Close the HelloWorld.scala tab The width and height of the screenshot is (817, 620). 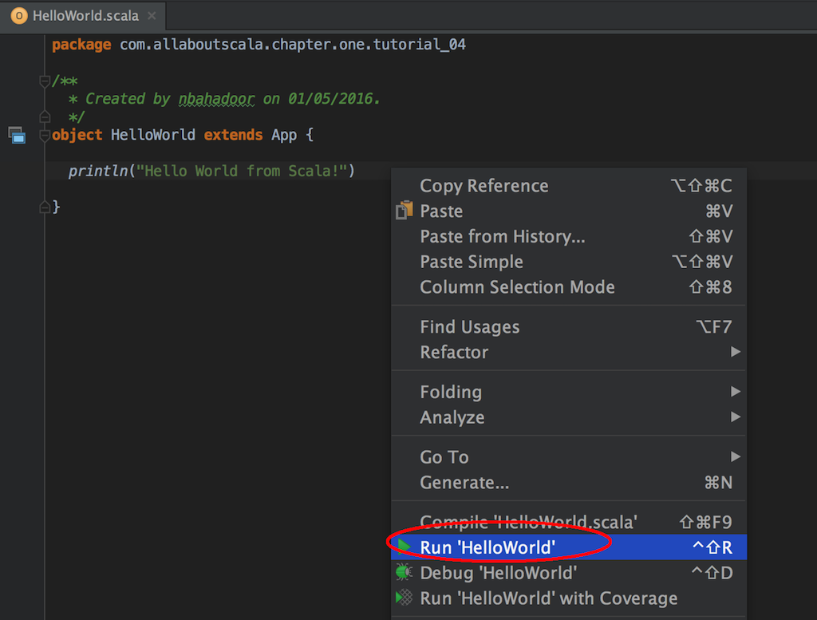click(x=152, y=16)
